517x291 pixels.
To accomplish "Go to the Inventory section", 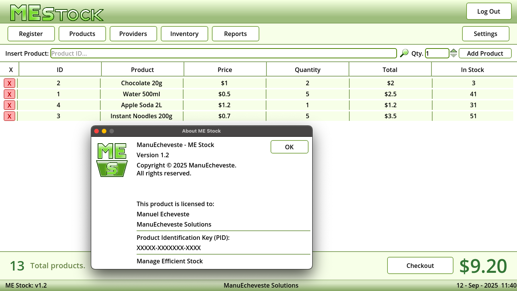I will point(184,34).
